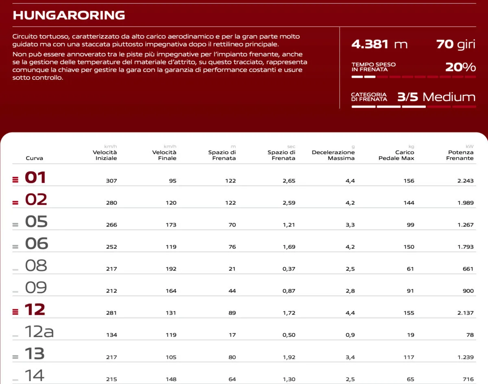Click the HUNGARORING title heading

point(69,15)
